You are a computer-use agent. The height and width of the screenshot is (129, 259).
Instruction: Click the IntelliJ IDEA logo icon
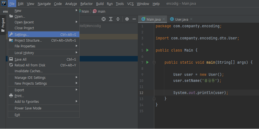[x=4, y=3]
